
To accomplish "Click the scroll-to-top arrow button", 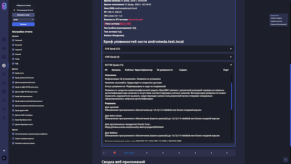I will click(x=286, y=160).
